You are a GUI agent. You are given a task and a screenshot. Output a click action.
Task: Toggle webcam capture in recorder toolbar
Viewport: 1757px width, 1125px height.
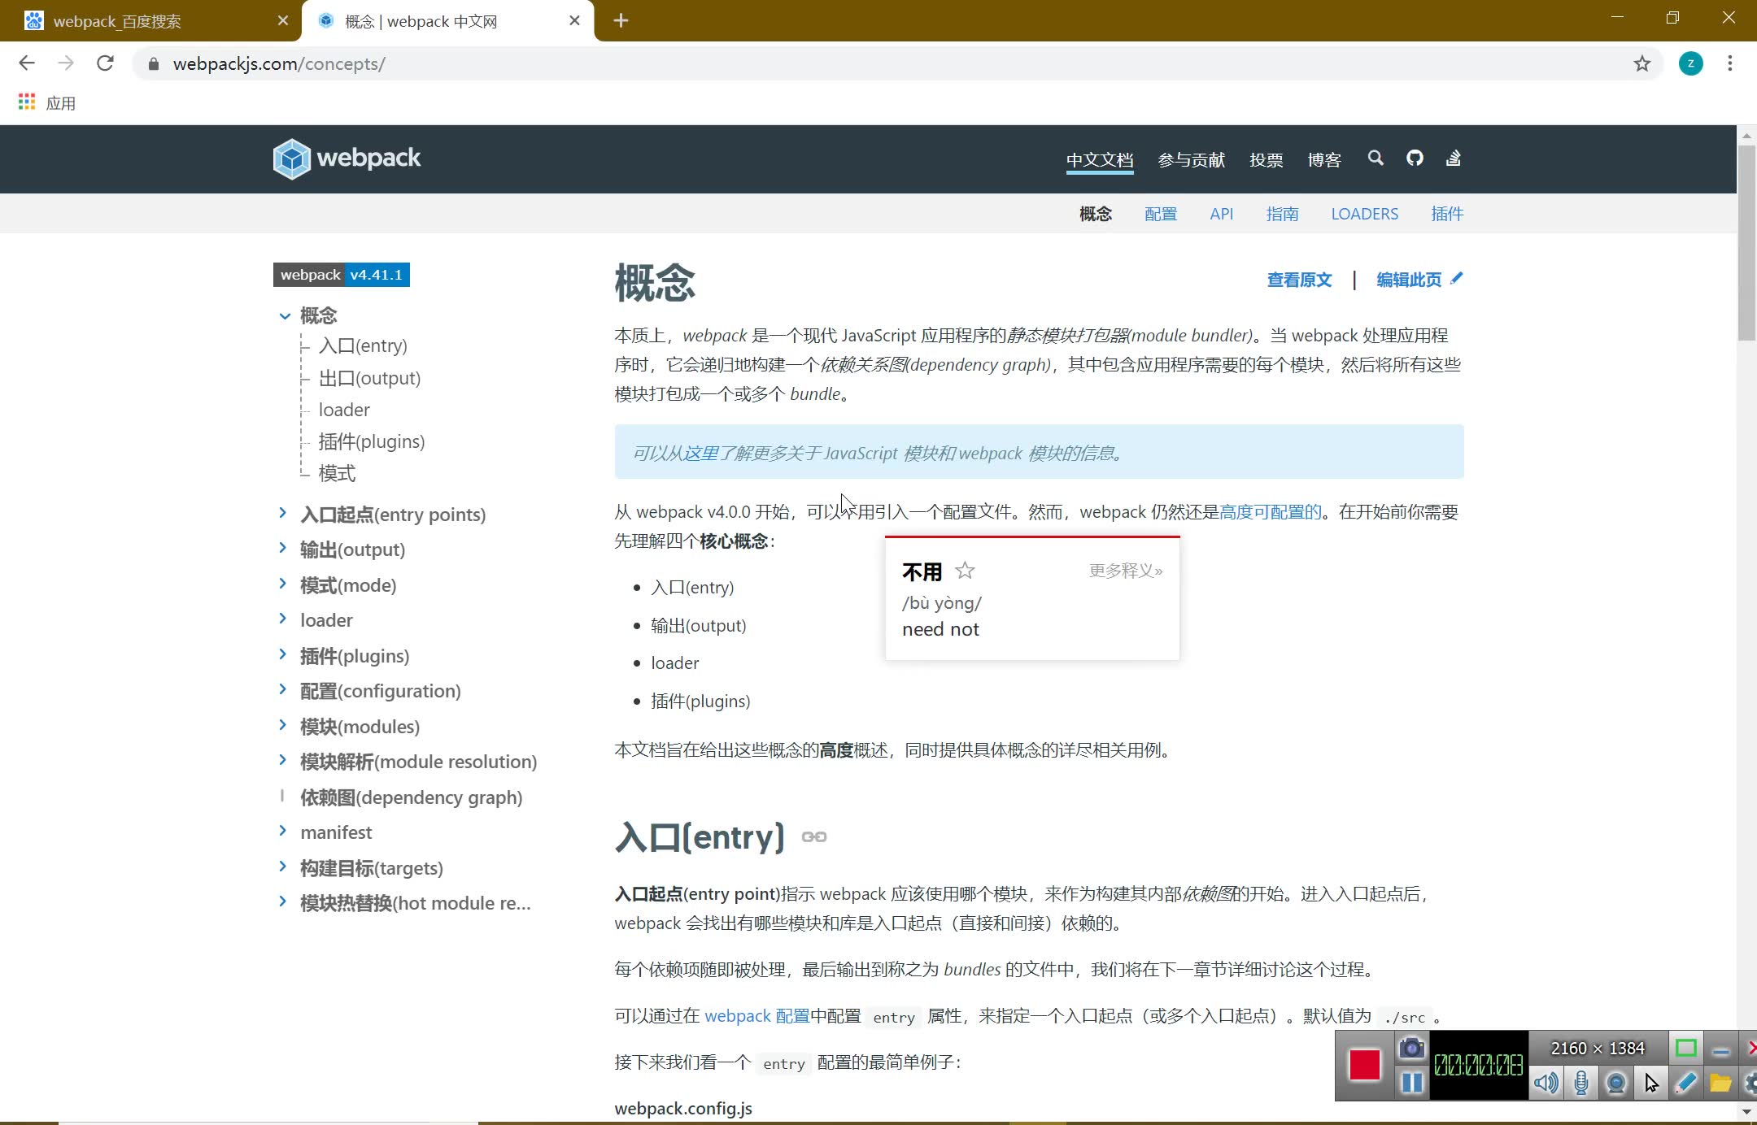1616,1083
